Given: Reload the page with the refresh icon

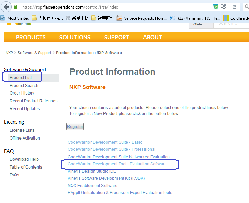Looking at the screenshot, I should pyautogui.click(x=235, y=7).
